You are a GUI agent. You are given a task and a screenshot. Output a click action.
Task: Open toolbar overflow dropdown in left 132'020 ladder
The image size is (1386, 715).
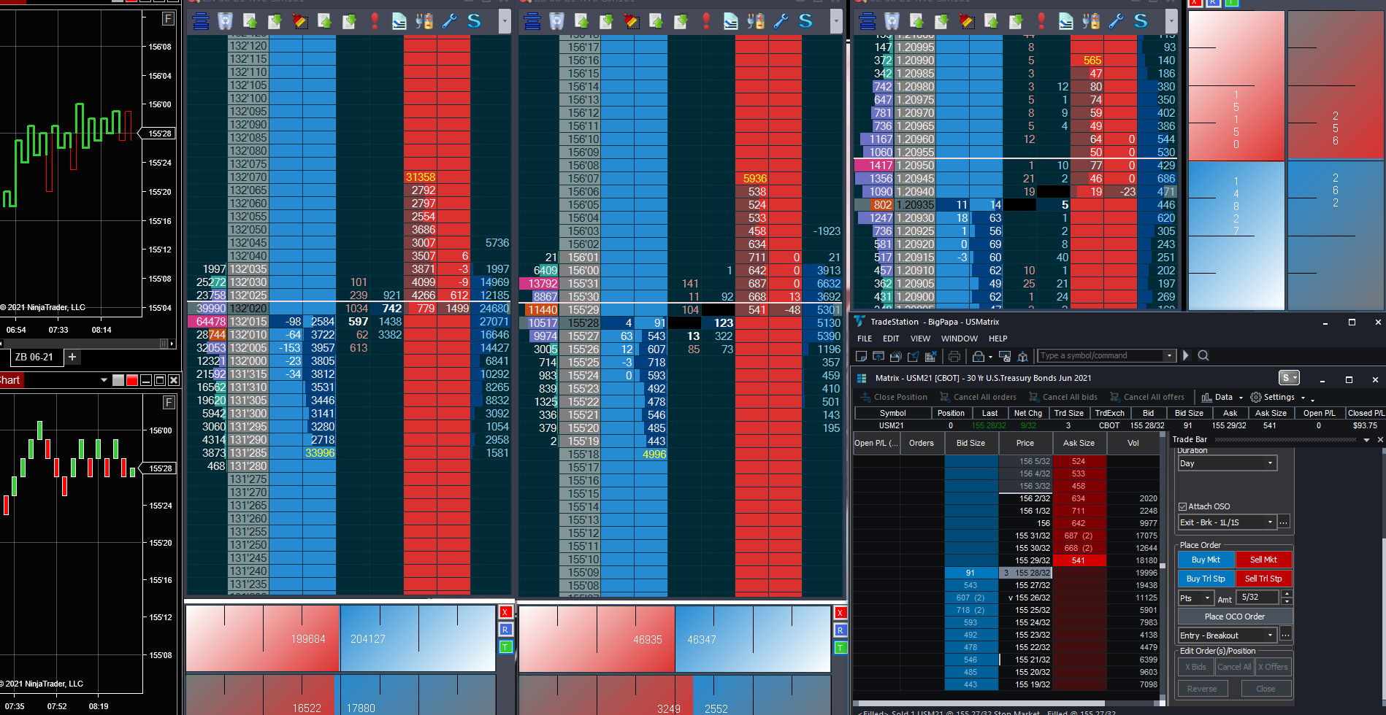click(x=505, y=21)
